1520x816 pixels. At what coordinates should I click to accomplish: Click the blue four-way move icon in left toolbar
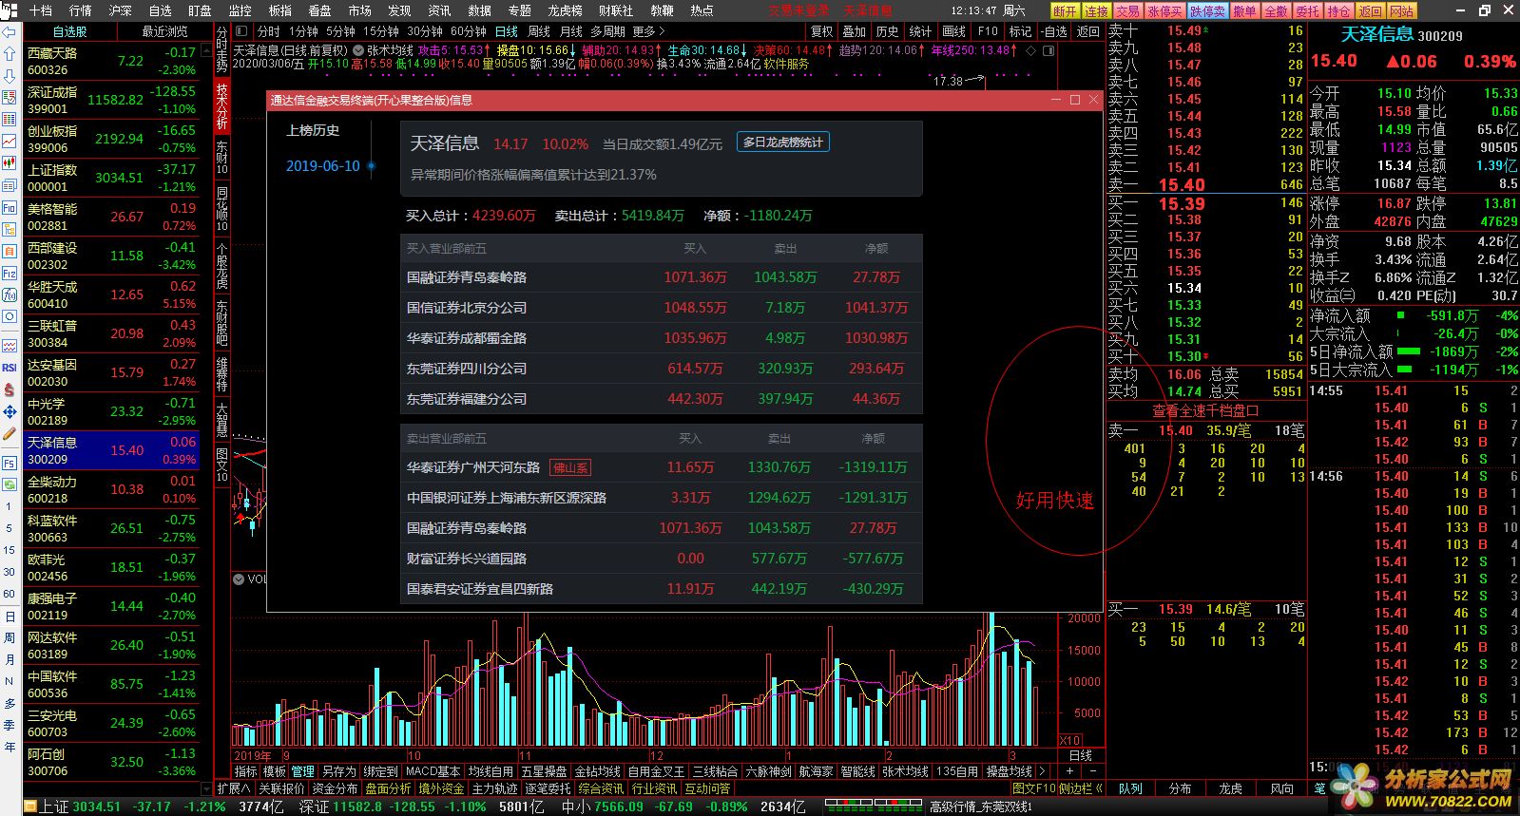9,411
